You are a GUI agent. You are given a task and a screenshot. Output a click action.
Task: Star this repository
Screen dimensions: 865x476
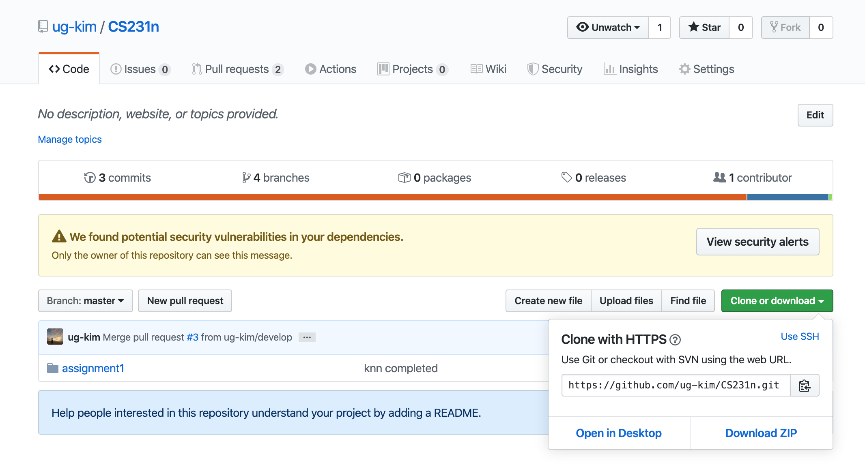point(704,28)
